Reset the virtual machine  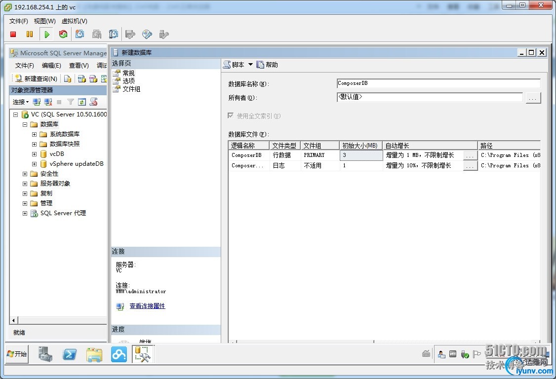(x=63, y=34)
